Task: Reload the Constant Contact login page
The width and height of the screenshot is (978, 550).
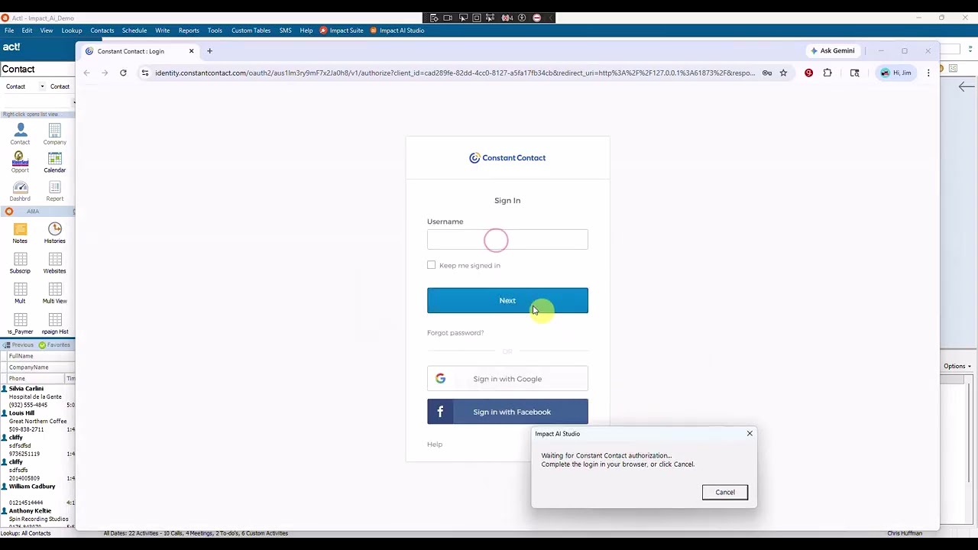Action: (123, 73)
